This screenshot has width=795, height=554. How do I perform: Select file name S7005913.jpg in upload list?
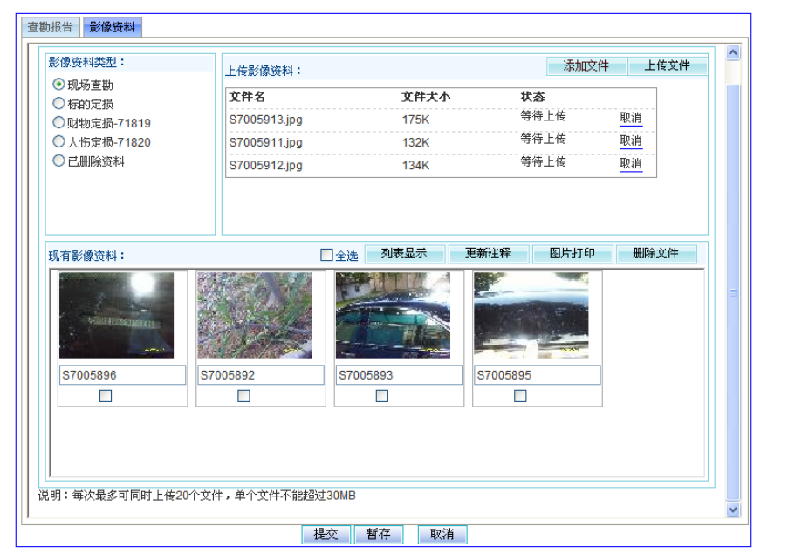coord(265,120)
